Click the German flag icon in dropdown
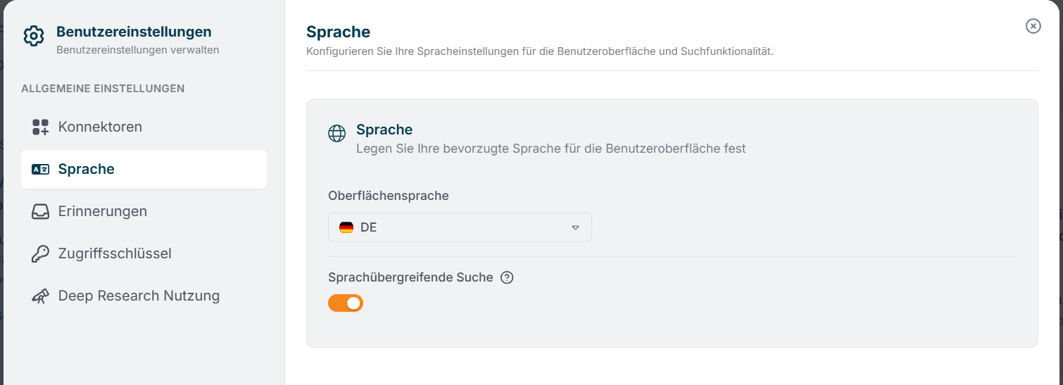 [346, 227]
